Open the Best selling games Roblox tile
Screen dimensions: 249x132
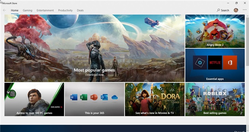point(215,99)
